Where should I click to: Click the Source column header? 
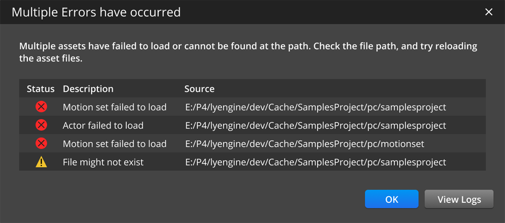coord(199,89)
